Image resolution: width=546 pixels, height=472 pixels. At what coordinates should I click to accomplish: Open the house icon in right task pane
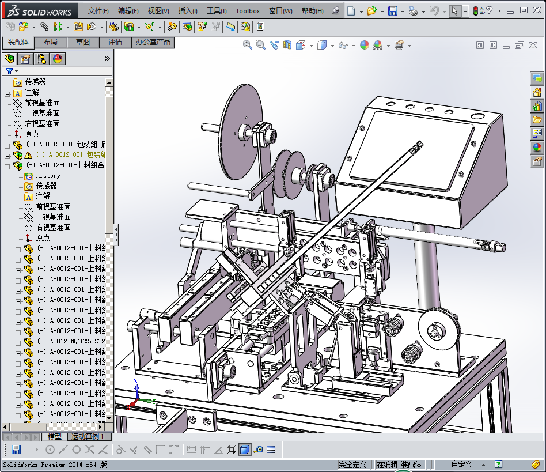(x=537, y=92)
